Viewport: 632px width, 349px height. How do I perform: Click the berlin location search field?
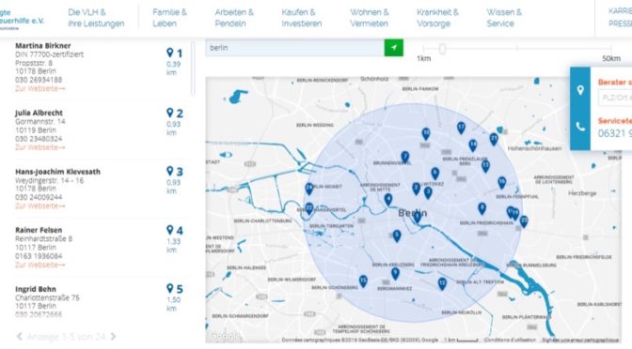click(x=294, y=48)
